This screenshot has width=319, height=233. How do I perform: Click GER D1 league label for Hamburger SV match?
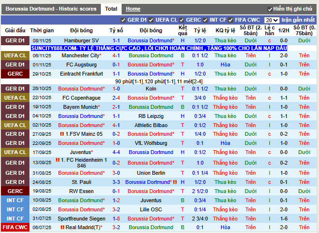pos(15,40)
